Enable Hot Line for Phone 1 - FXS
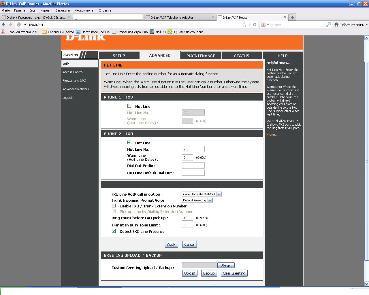The width and height of the screenshot is (369, 295). pyautogui.click(x=129, y=106)
